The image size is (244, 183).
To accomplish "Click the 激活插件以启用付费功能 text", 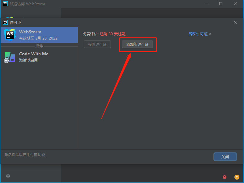I will pyautogui.click(x=25, y=155).
